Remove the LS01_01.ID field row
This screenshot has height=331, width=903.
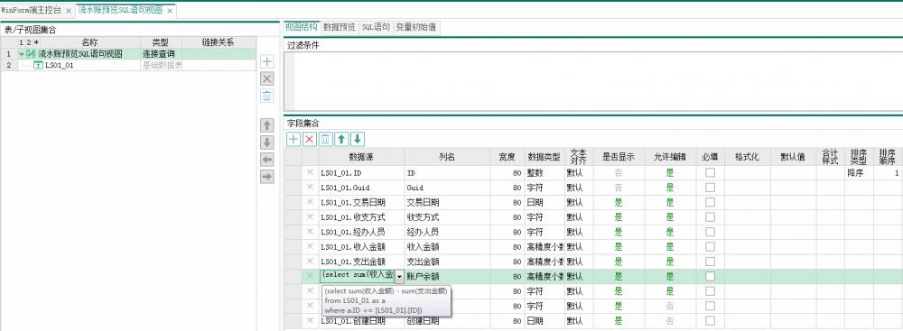point(310,172)
